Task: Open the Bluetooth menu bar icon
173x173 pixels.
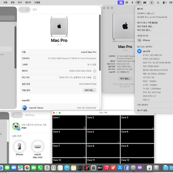Action: click(132, 2)
